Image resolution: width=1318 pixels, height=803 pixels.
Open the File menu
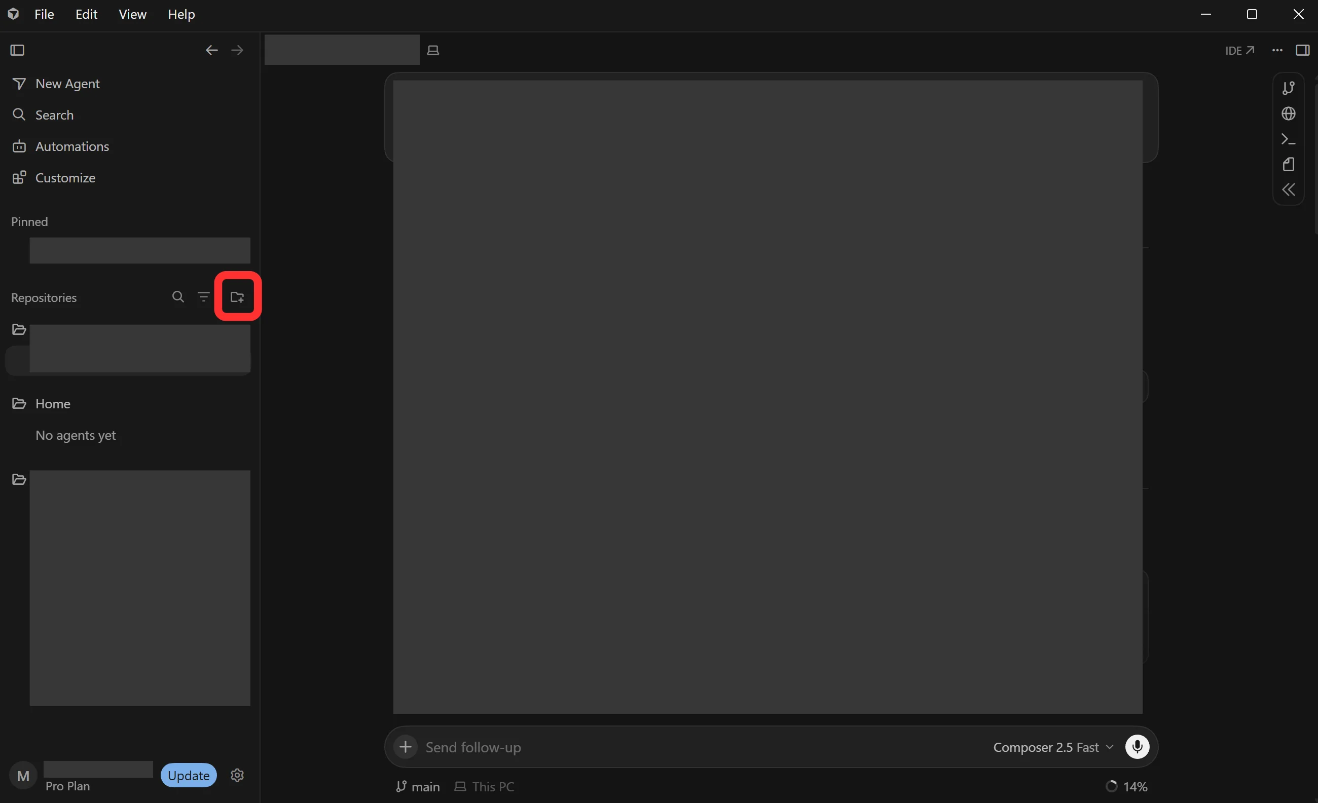(x=45, y=14)
